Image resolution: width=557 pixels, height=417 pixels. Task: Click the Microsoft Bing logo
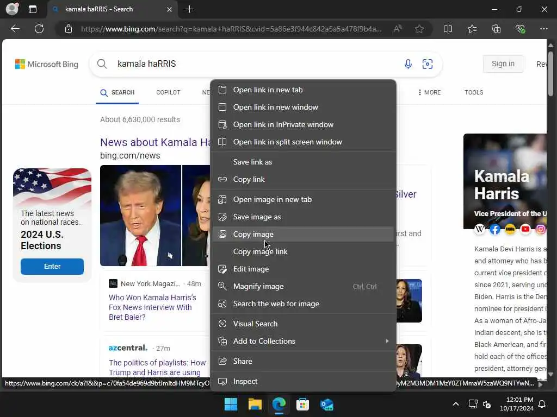point(47,64)
